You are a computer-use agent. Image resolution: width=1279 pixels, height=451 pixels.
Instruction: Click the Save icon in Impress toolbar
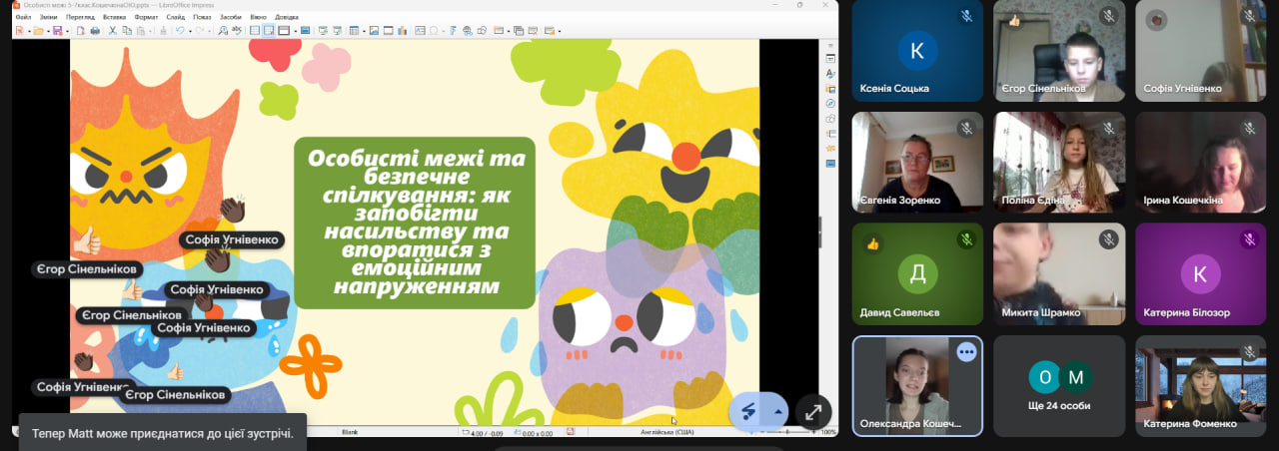pos(57,31)
